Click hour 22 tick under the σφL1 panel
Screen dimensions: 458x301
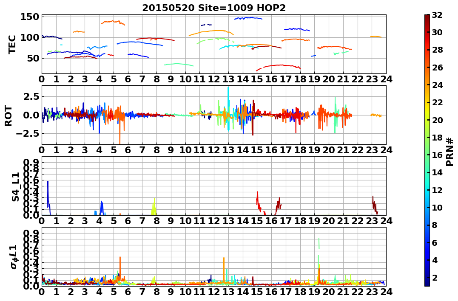click(x=358, y=292)
